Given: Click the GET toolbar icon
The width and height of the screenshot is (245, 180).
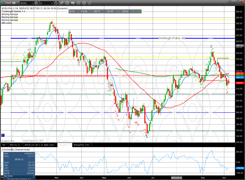Looking at the screenshot, I should coord(73,3).
